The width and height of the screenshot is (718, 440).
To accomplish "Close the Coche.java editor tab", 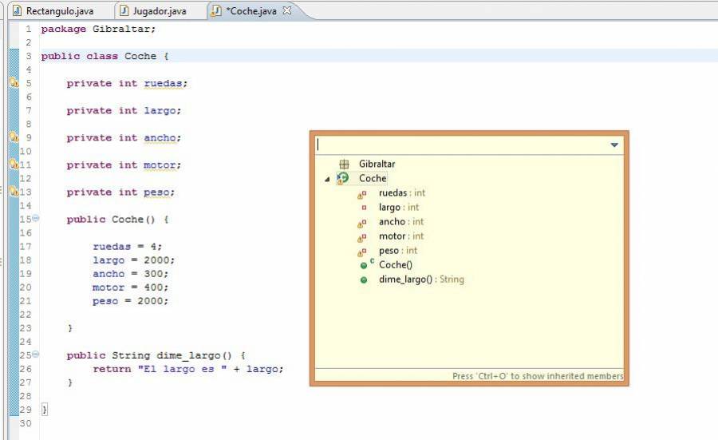I will [287, 10].
